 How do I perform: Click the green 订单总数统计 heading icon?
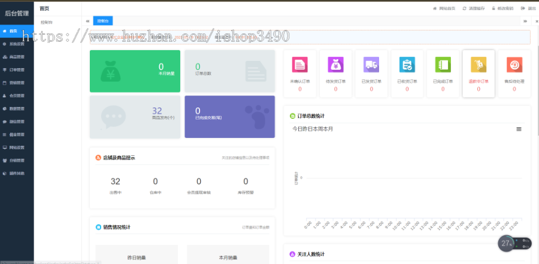[292, 116]
